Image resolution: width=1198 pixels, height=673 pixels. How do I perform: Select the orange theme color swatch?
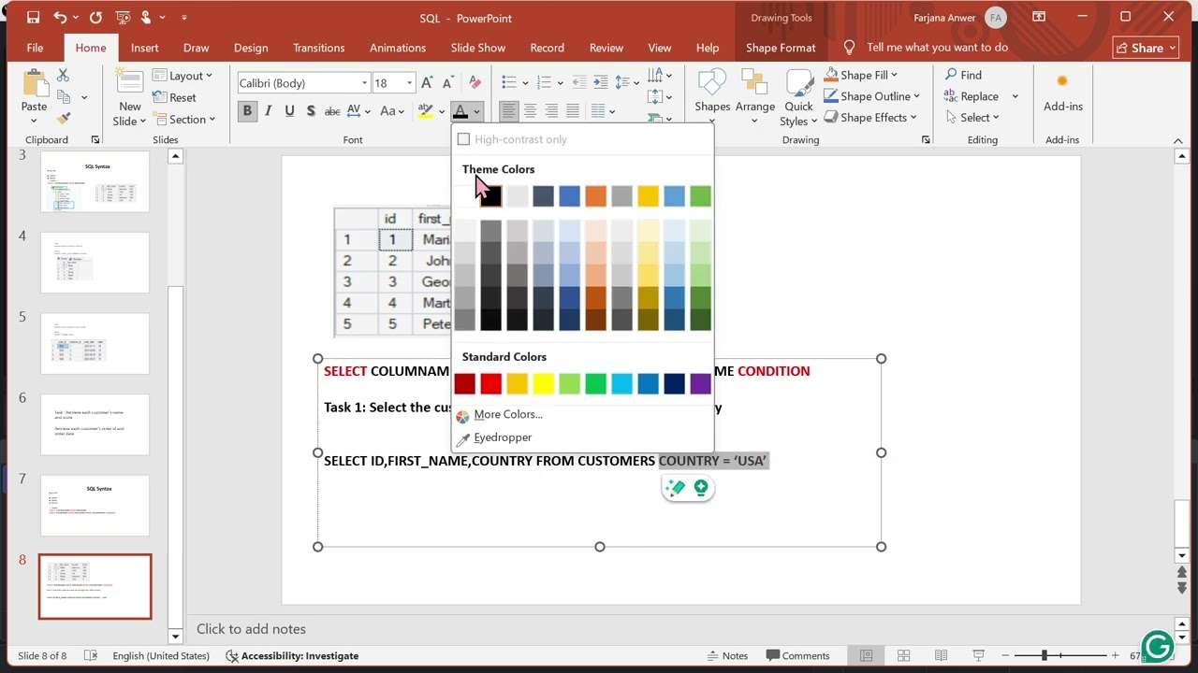click(595, 196)
